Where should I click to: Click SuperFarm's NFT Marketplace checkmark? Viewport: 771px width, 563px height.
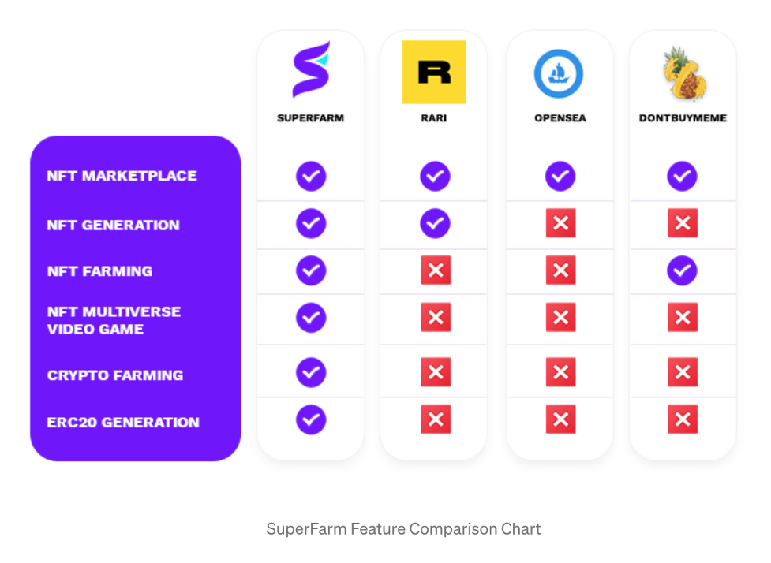pyautogui.click(x=311, y=176)
